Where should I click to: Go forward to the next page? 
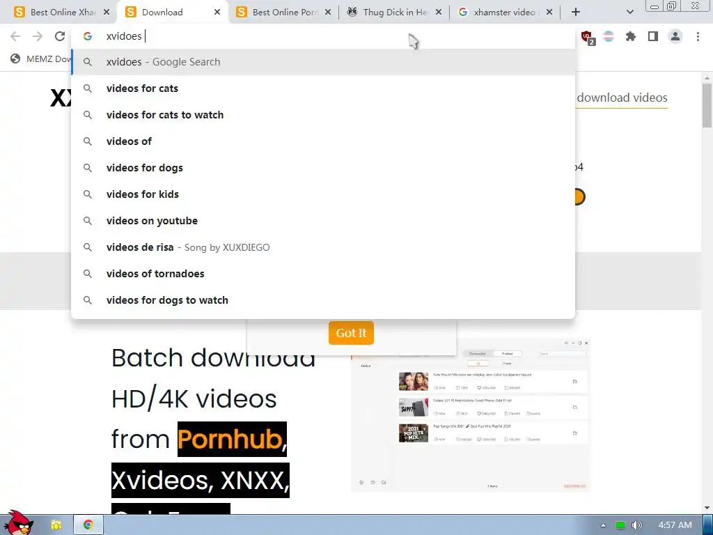tap(38, 36)
